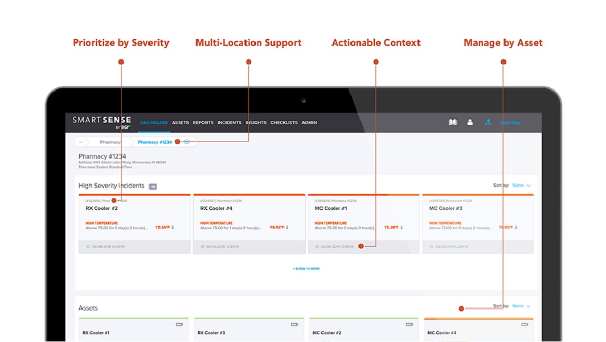Click the user profile icon in header
Screen dimensions: 606x342
470,123
